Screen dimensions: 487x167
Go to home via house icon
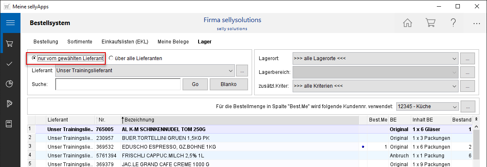(x=408, y=23)
